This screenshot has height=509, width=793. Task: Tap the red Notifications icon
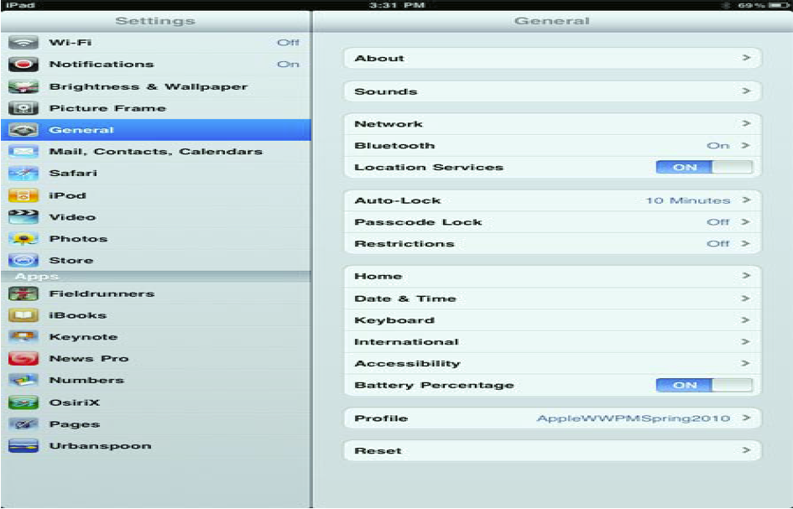[23, 65]
